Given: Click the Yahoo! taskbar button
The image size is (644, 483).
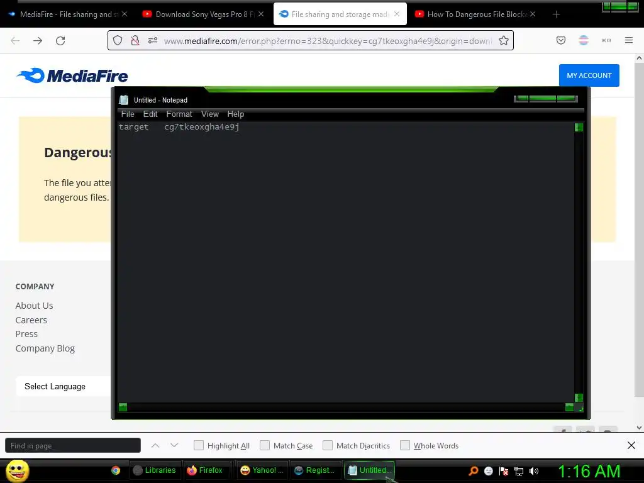Looking at the screenshot, I should click(x=262, y=470).
